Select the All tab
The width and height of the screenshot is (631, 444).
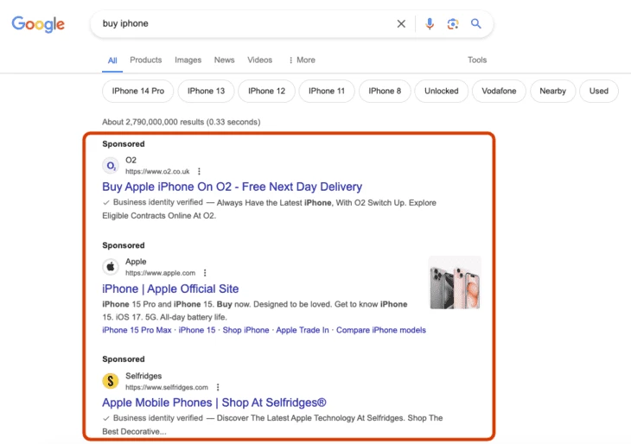(112, 60)
